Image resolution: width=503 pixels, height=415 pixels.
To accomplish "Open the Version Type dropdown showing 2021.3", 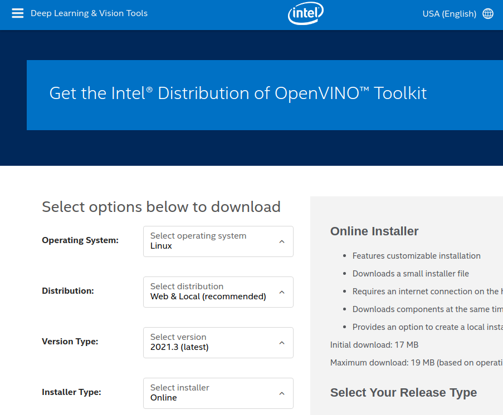I will [218, 343].
